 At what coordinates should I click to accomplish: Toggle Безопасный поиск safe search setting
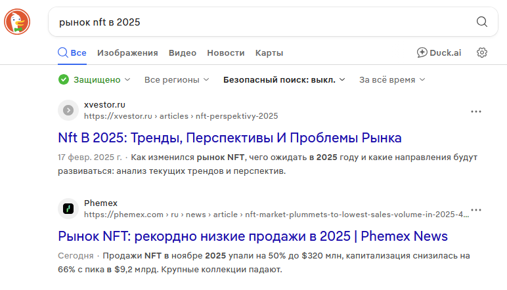[284, 79]
